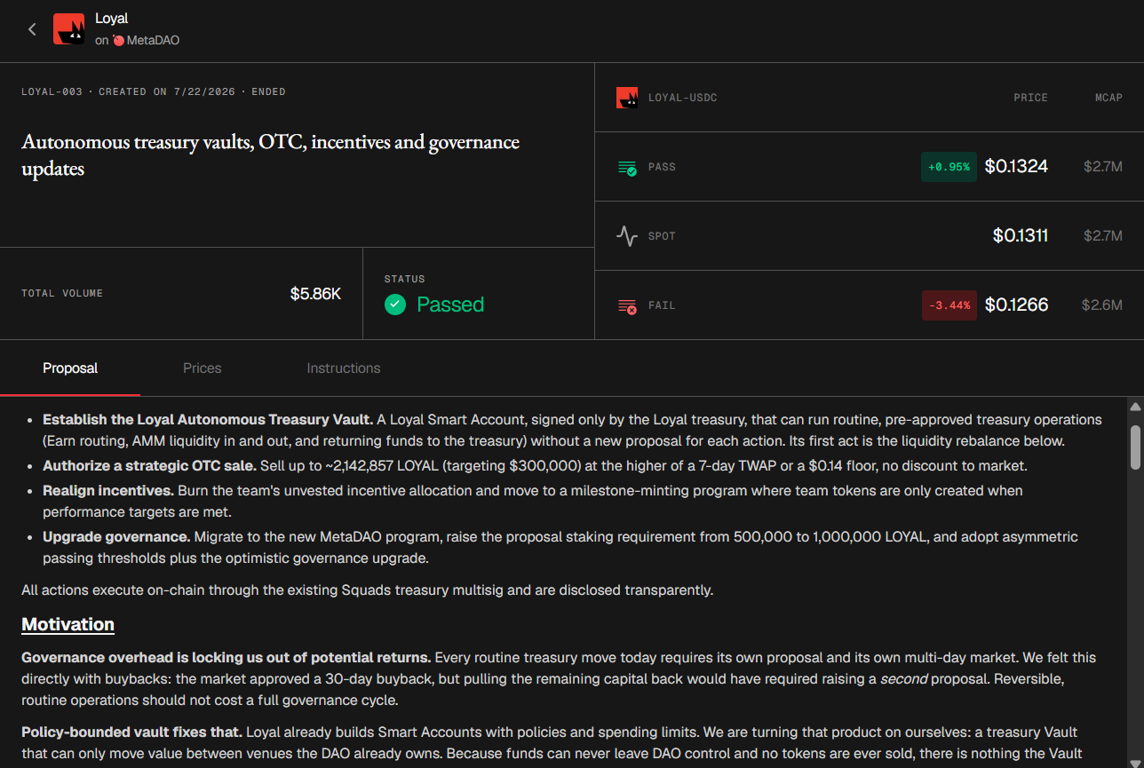
Task: Click the PASS market label
Action: 662,167
